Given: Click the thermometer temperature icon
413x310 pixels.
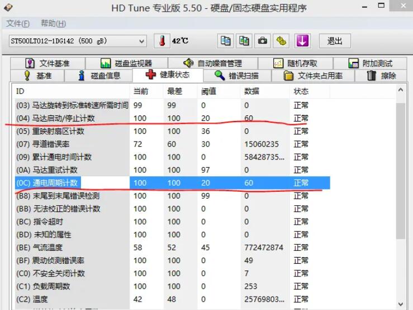Looking at the screenshot, I should click(162, 41).
